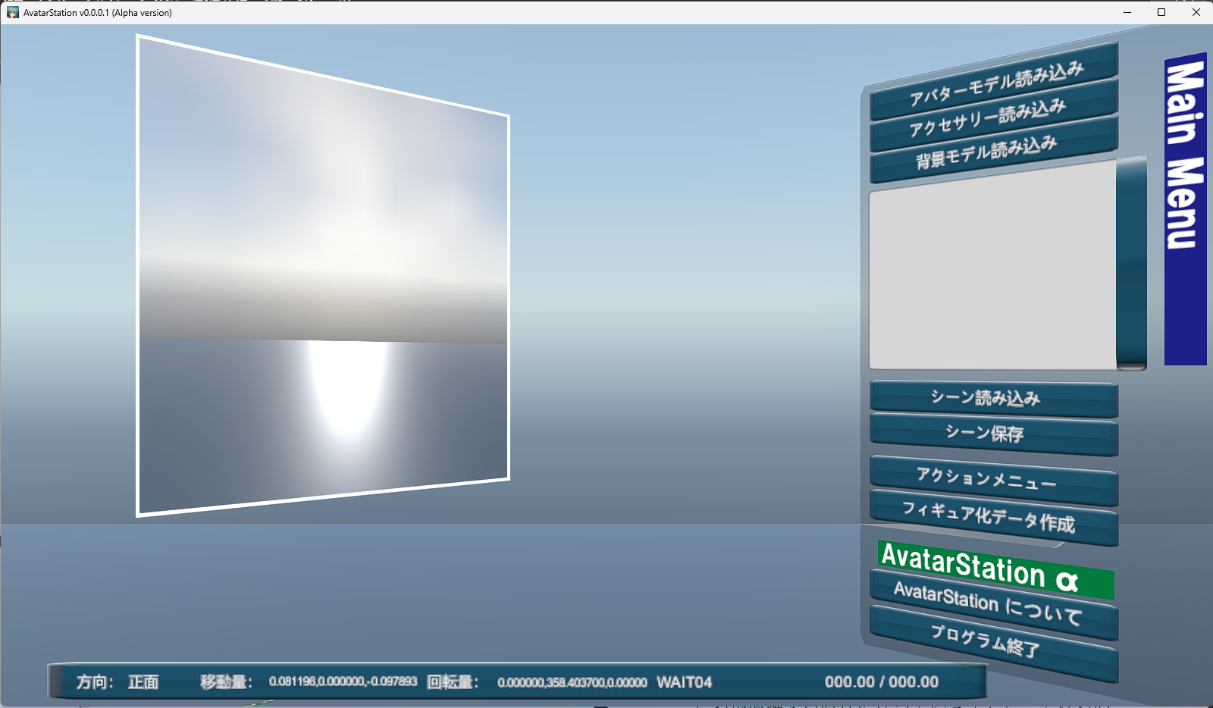Click the 方向: 正面 direction indicator

[118, 682]
